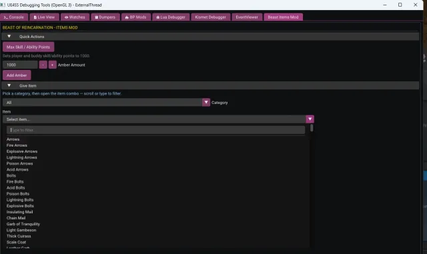
Task: Switch to Kismet Debugger tab
Action: point(211,17)
